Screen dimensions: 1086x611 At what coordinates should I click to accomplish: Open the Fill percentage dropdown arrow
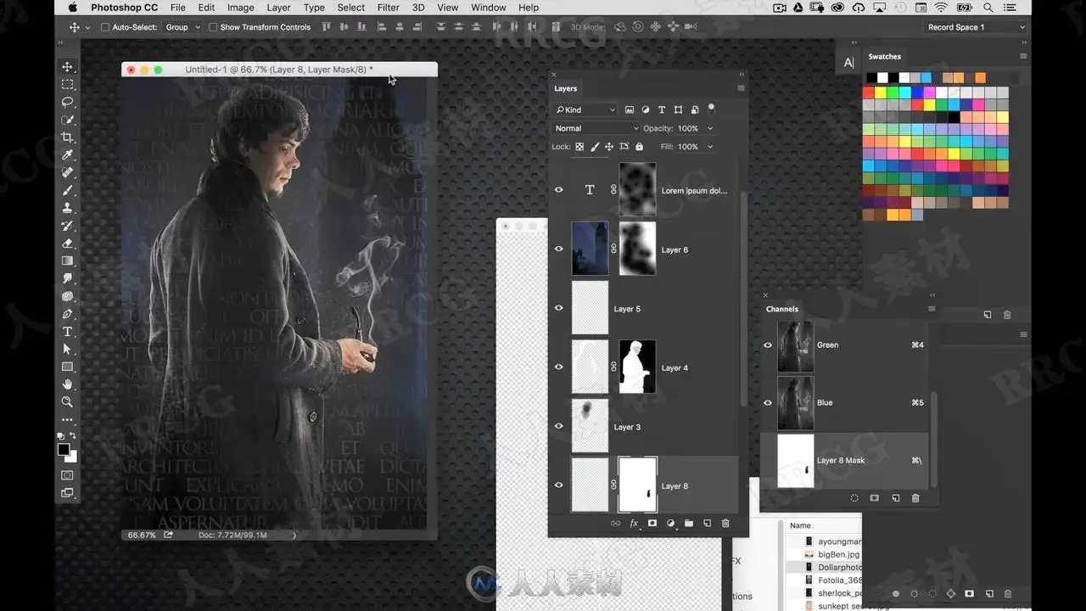click(x=710, y=147)
